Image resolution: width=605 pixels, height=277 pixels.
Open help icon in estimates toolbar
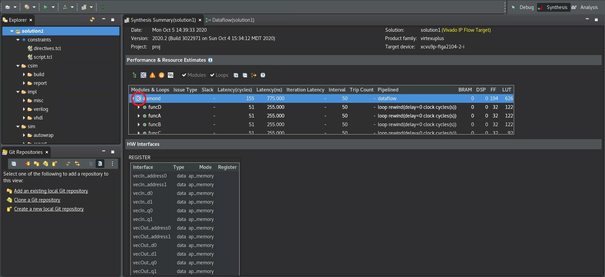pos(263,75)
